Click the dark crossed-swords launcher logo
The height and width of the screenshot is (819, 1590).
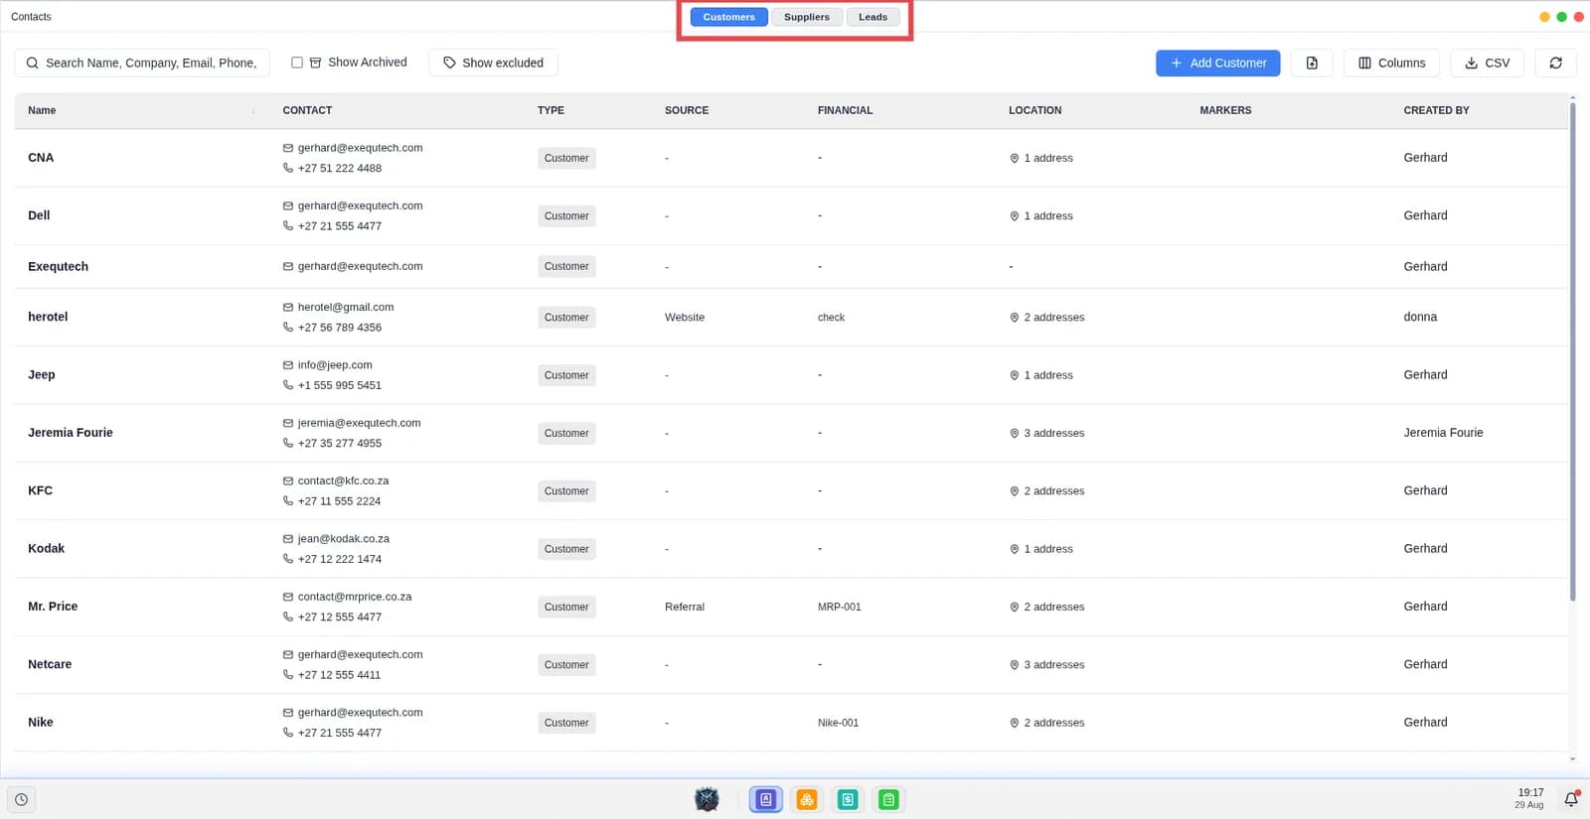click(707, 799)
